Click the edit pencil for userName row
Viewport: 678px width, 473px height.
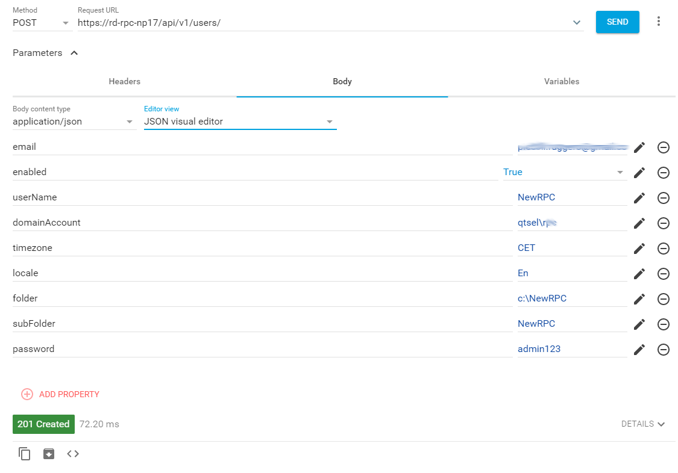[x=639, y=198]
